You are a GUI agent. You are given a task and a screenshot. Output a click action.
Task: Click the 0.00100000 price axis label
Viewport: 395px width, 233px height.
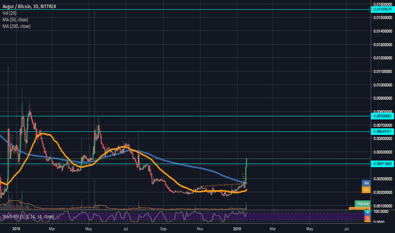pyautogui.click(x=383, y=206)
